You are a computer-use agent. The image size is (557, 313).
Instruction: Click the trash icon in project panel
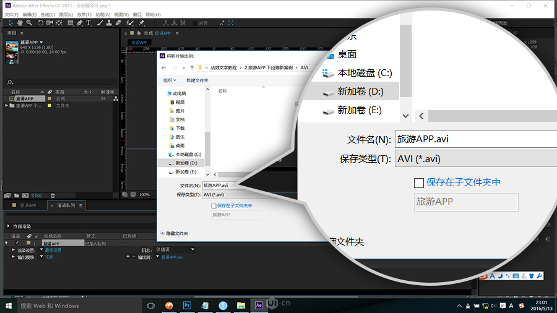53,195
